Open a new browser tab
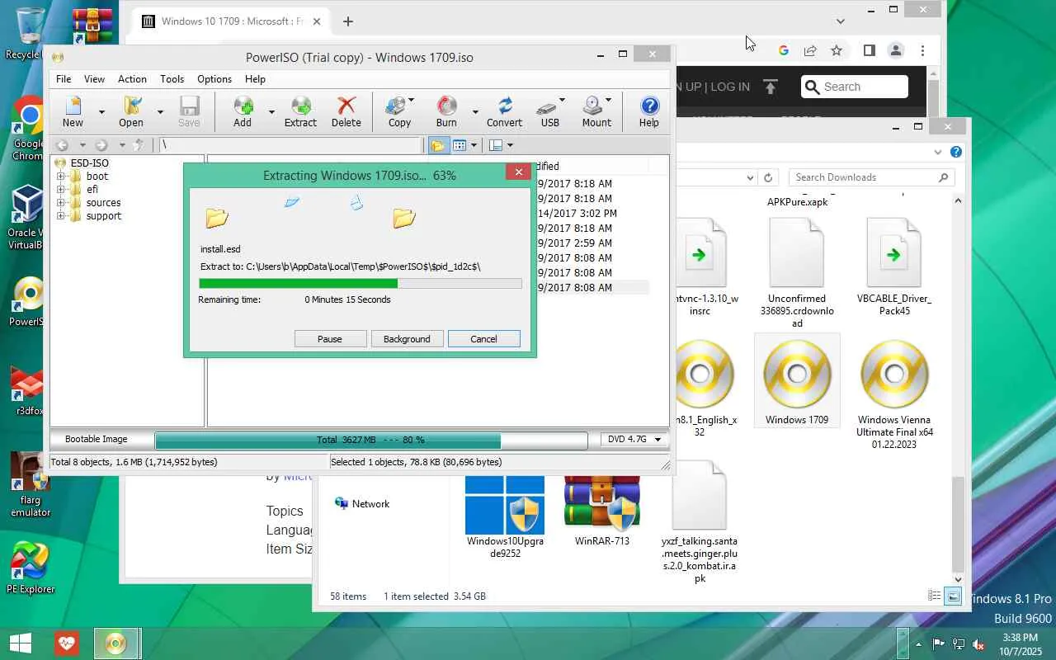The height and width of the screenshot is (660, 1056). (348, 21)
